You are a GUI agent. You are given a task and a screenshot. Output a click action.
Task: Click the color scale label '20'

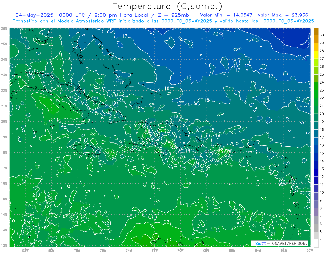click(322, 114)
